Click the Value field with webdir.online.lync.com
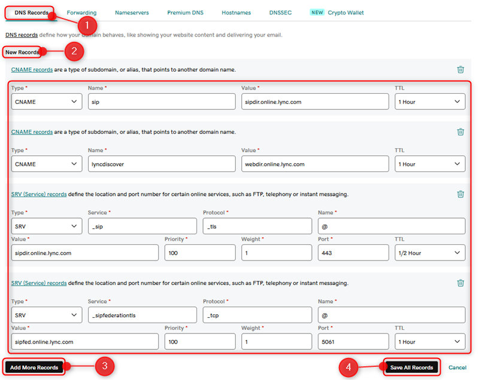The height and width of the screenshot is (380, 479). [x=315, y=164]
